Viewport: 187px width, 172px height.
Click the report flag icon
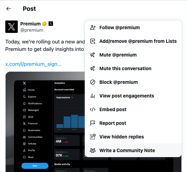pyautogui.click(x=93, y=123)
